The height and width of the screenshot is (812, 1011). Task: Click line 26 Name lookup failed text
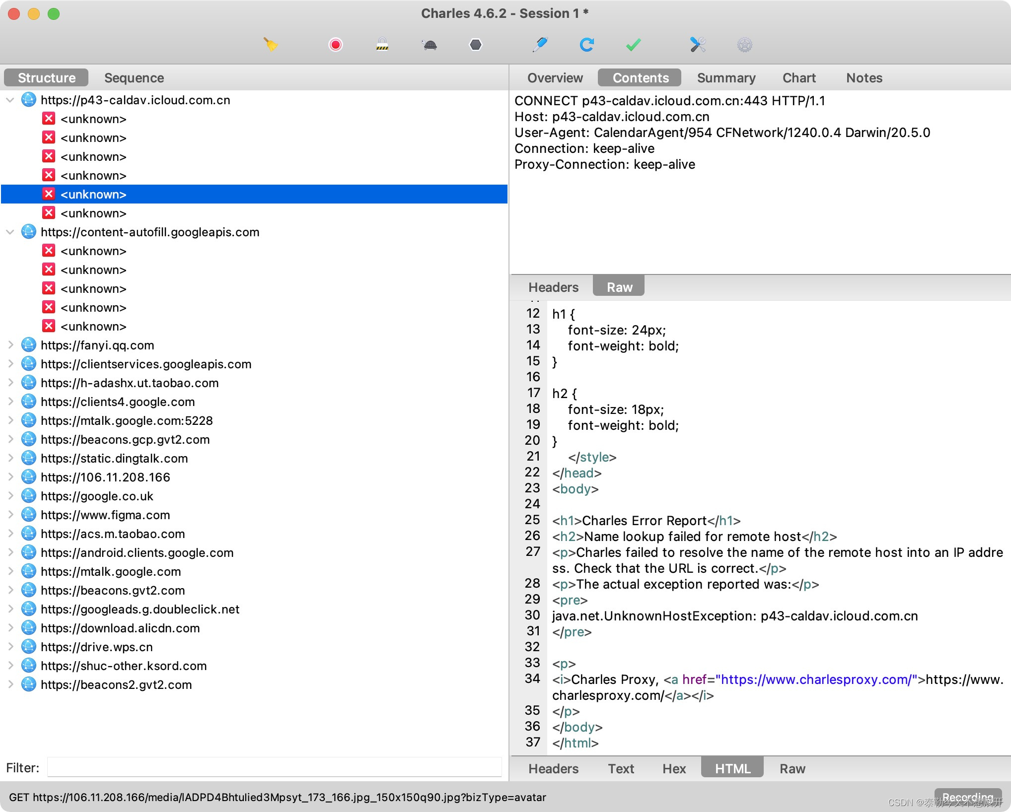tap(693, 537)
